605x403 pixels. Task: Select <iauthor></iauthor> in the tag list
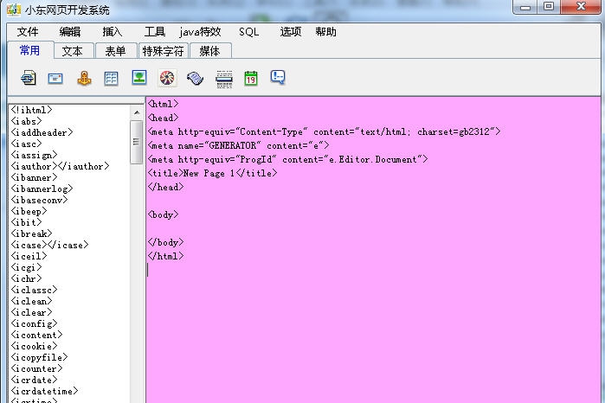pos(61,166)
